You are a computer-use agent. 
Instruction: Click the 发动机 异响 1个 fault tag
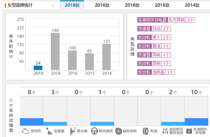tap(154, 63)
